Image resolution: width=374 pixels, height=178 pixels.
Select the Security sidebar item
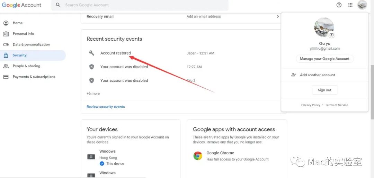[33, 55]
